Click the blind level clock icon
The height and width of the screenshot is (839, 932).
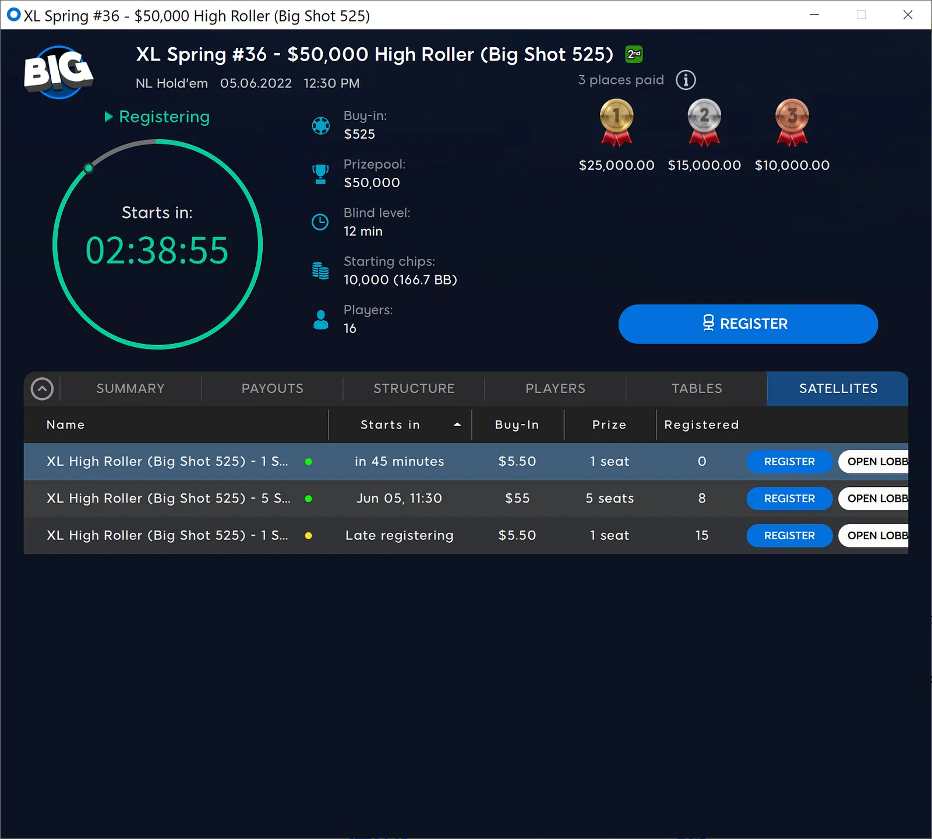(320, 222)
